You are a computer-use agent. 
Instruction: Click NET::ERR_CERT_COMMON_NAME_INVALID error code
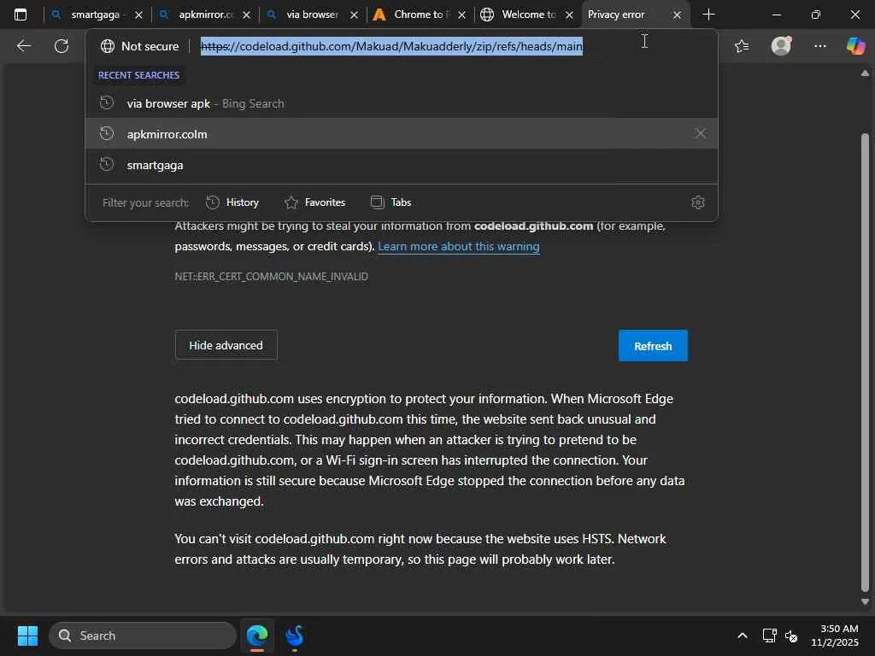click(x=271, y=277)
